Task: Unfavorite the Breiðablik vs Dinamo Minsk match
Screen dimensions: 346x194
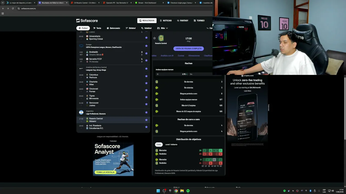Action: point(146,53)
